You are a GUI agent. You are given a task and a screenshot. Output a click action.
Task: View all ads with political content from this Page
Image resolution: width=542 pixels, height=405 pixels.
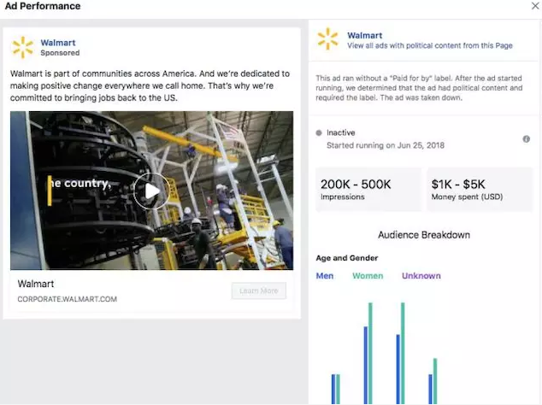(x=430, y=45)
